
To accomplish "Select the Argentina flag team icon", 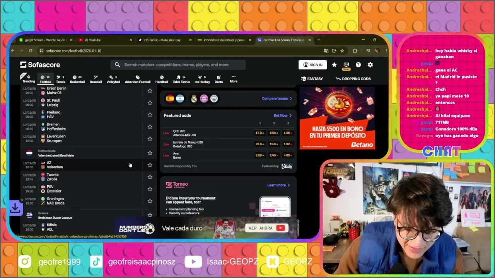I will point(180,98).
